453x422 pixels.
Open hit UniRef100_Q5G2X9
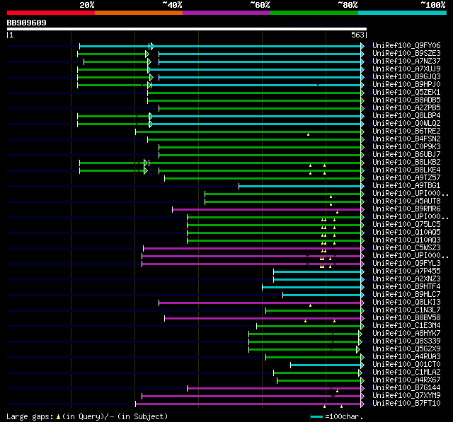click(x=406, y=349)
